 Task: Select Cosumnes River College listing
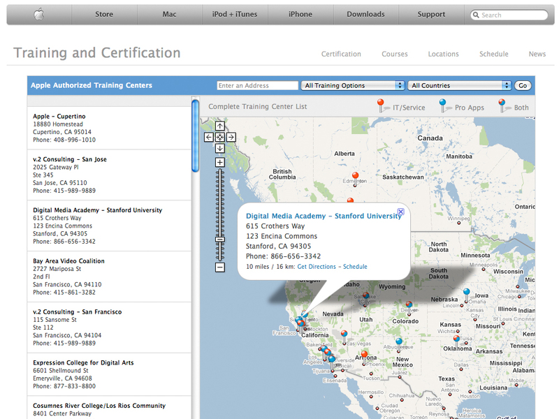[x=109, y=408]
